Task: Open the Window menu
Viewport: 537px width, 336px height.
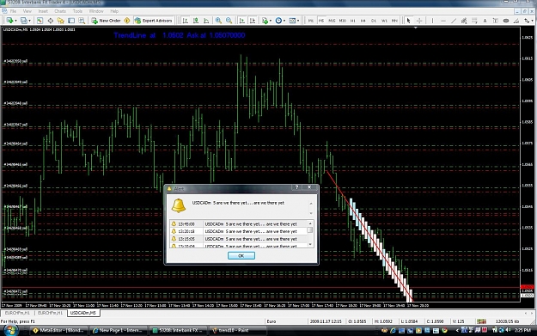Action: click(x=96, y=11)
